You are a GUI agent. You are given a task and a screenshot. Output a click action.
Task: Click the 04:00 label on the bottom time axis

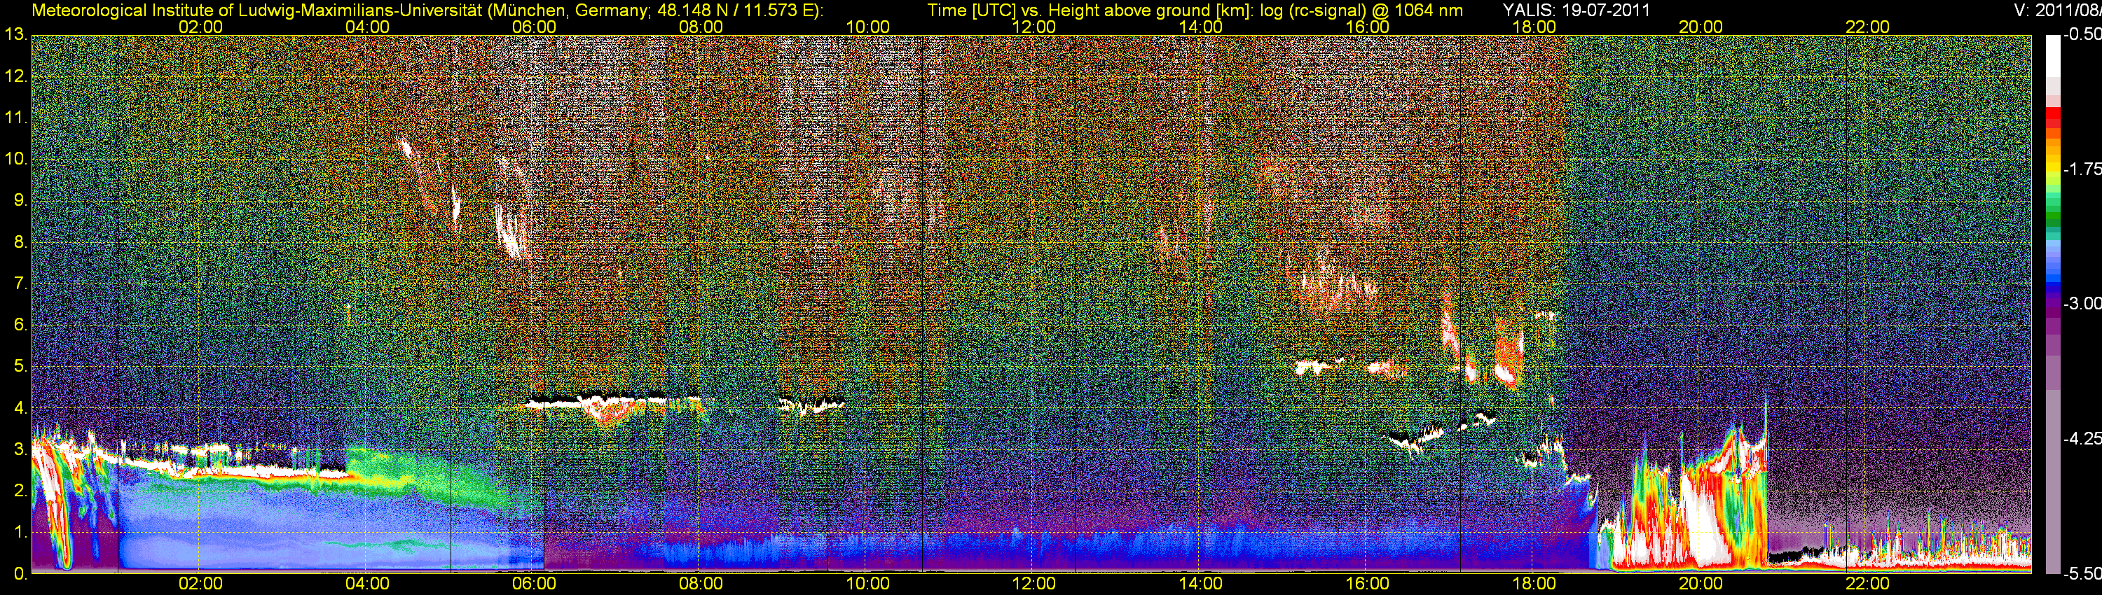click(x=367, y=584)
